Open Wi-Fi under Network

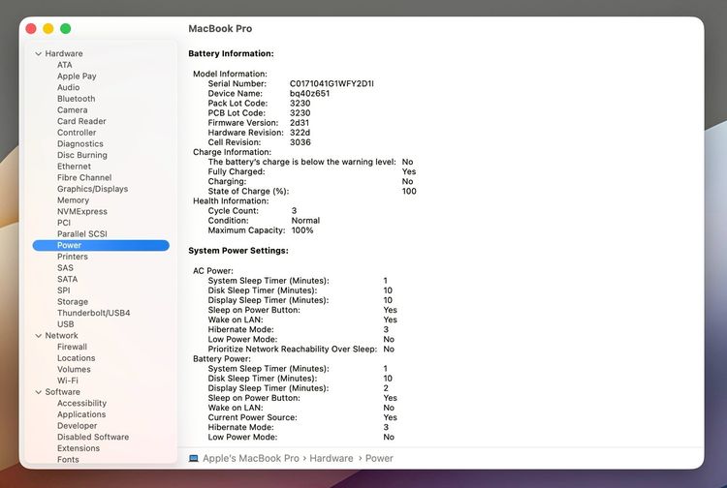pyautogui.click(x=68, y=381)
